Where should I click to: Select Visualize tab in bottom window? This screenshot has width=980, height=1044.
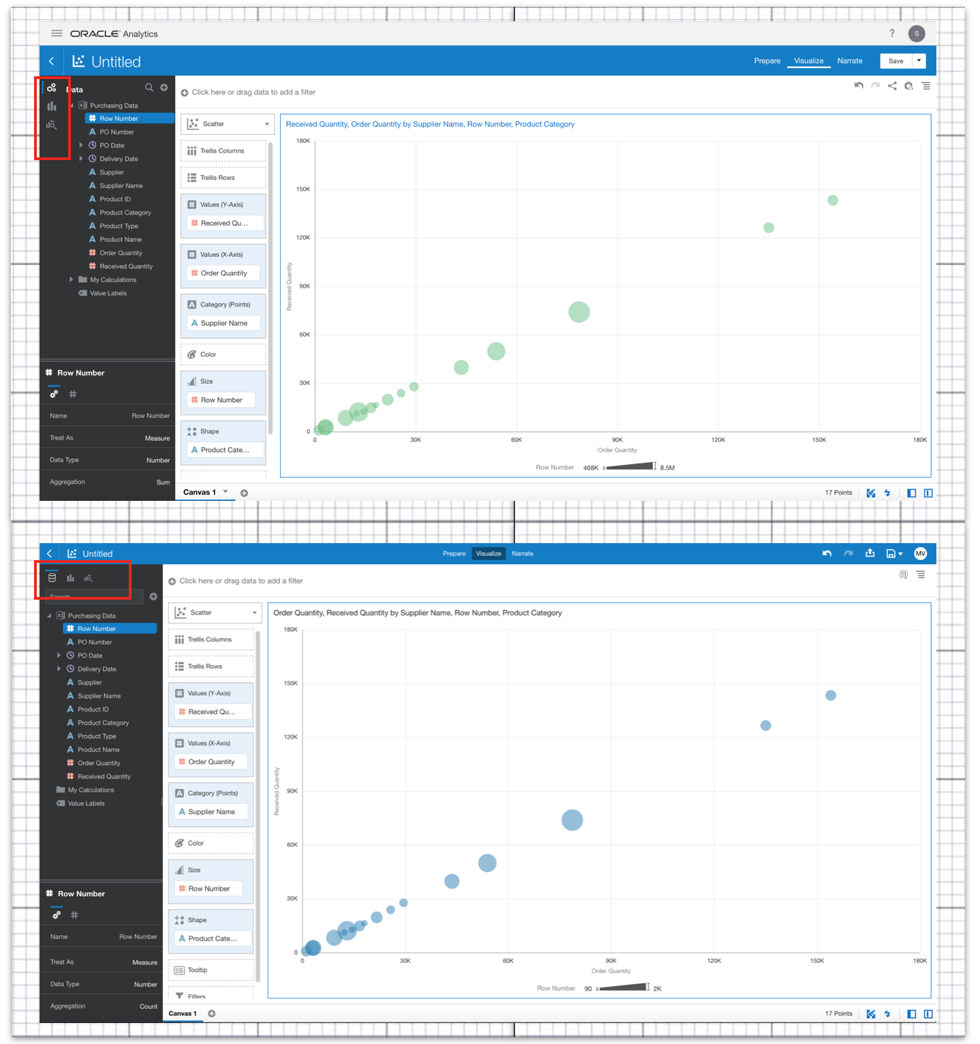(x=489, y=553)
